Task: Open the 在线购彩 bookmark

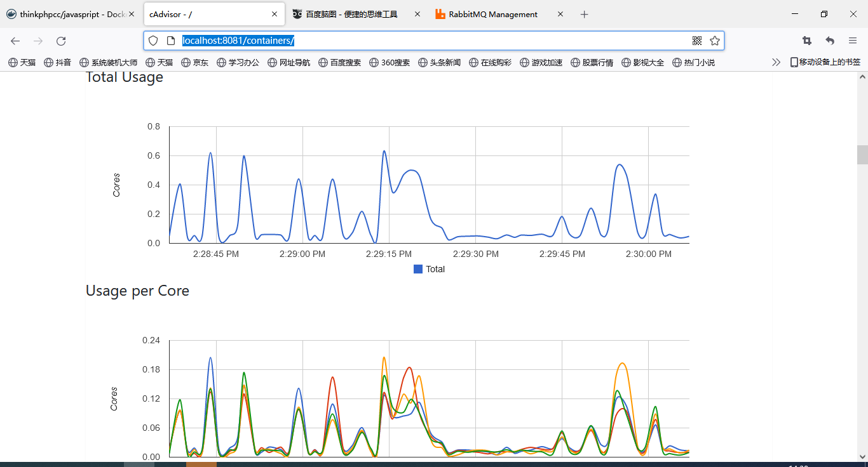Action: pos(491,62)
